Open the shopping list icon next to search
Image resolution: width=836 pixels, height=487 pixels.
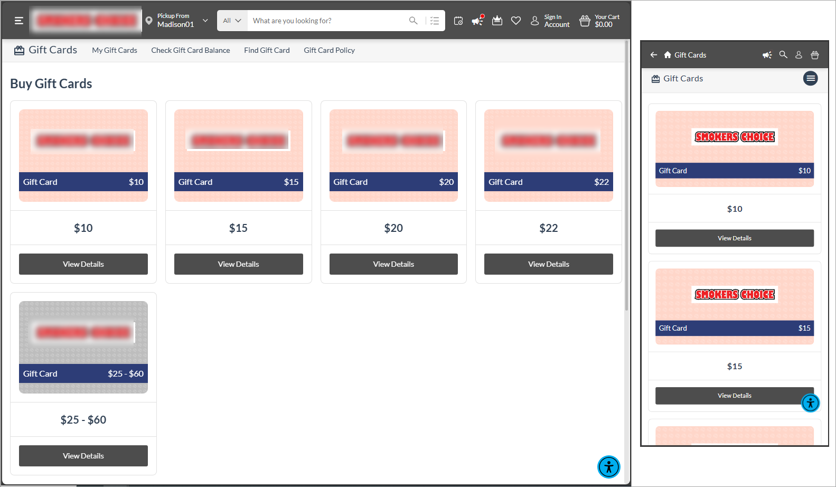[435, 21]
